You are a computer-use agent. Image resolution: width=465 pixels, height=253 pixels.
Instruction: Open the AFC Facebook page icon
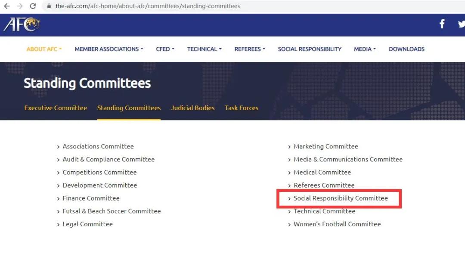[x=442, y=24]
